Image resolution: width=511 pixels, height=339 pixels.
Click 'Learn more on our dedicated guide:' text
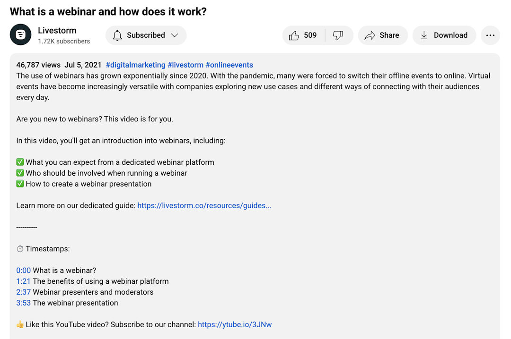pyautogui.click(x=76, y=205)
